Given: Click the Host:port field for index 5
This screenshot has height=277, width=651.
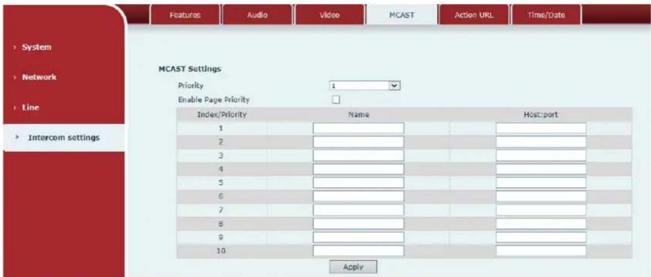Looking at the screenshot, I should [x=541, y=183].
